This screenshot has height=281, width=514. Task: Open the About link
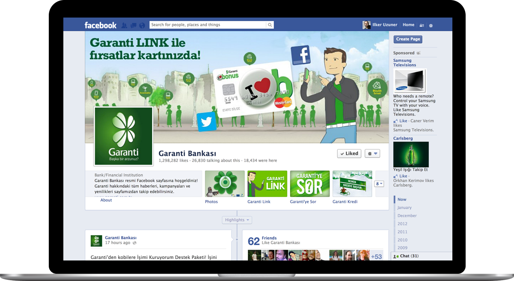(x=106, y=200)
